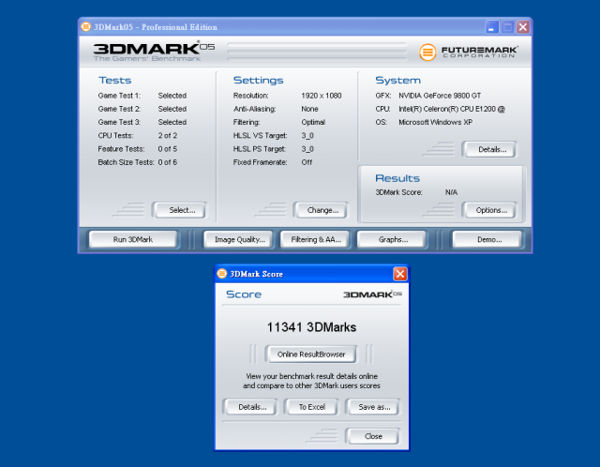Click 'HLSL PS Target:' label

[x=260, y=149]
